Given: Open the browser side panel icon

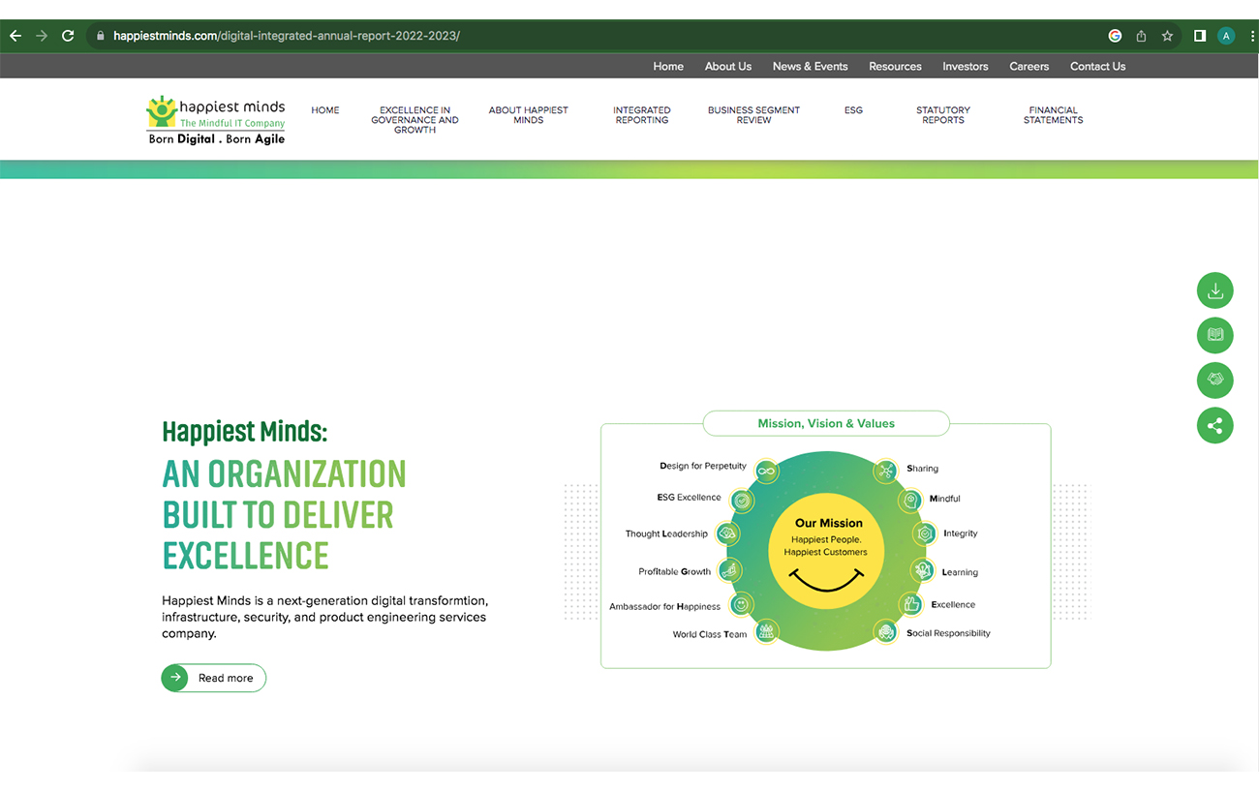Looking at the screenshot, I should [1200, 36].
